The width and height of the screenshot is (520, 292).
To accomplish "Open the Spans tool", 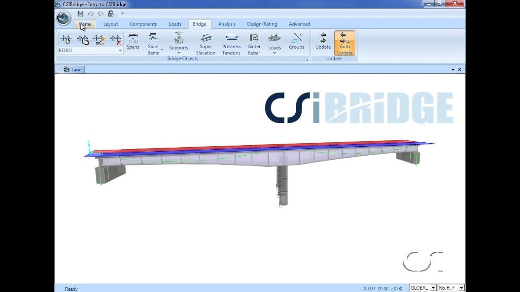I will 133,41.
